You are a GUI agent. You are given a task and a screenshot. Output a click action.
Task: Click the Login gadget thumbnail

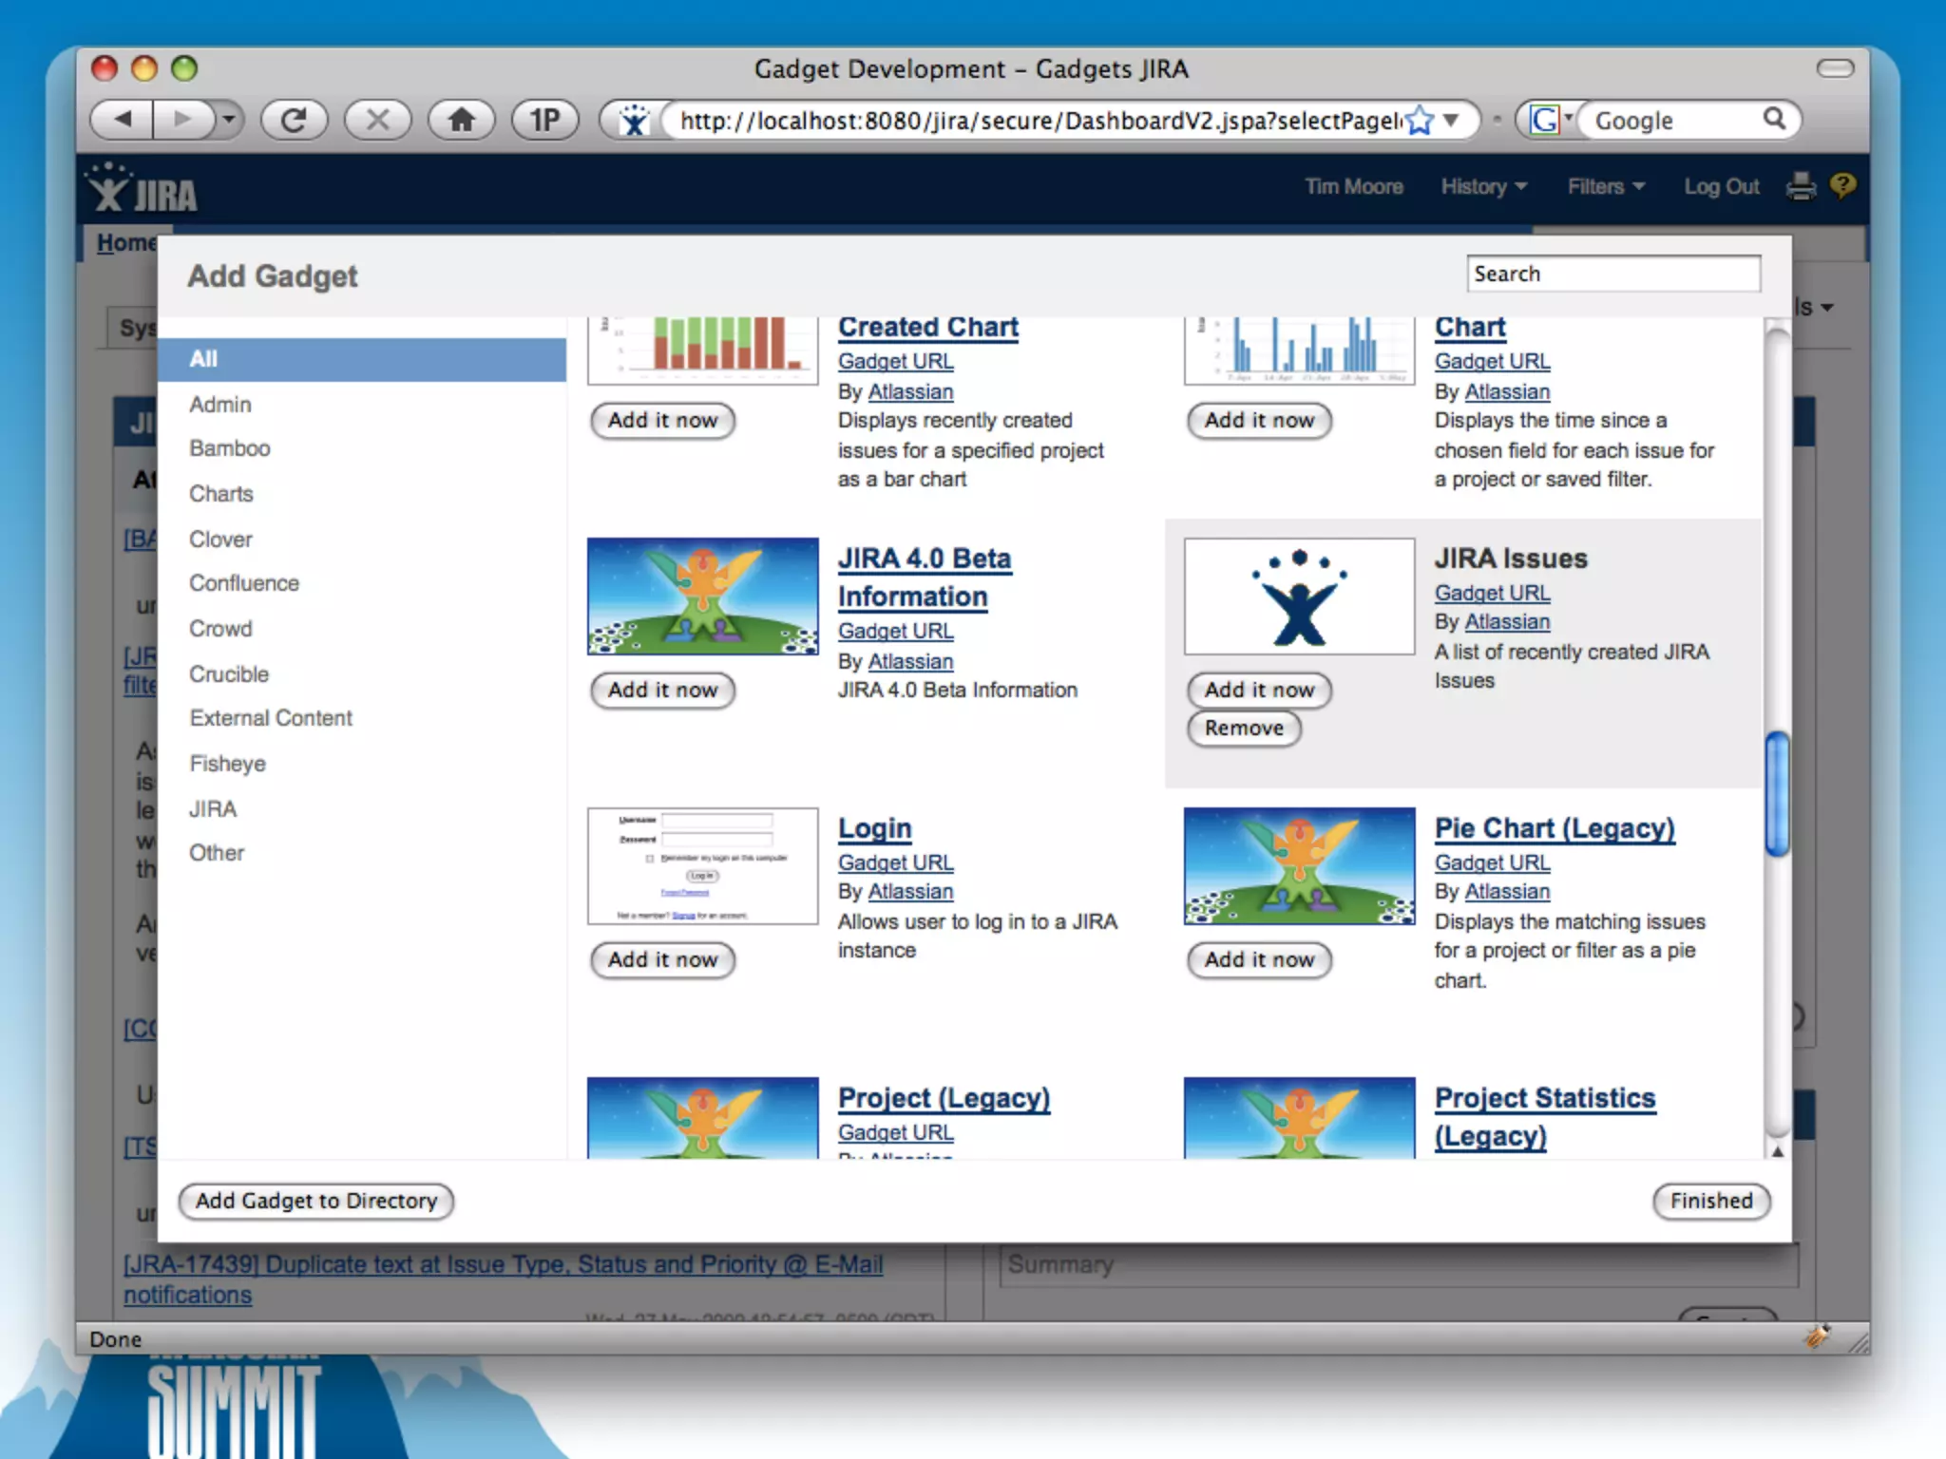[x=702, y=866]
